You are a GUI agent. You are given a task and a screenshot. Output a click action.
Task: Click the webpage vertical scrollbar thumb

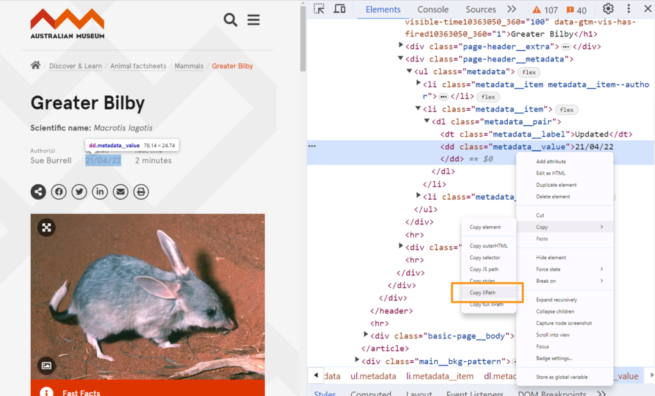[303, 38]
